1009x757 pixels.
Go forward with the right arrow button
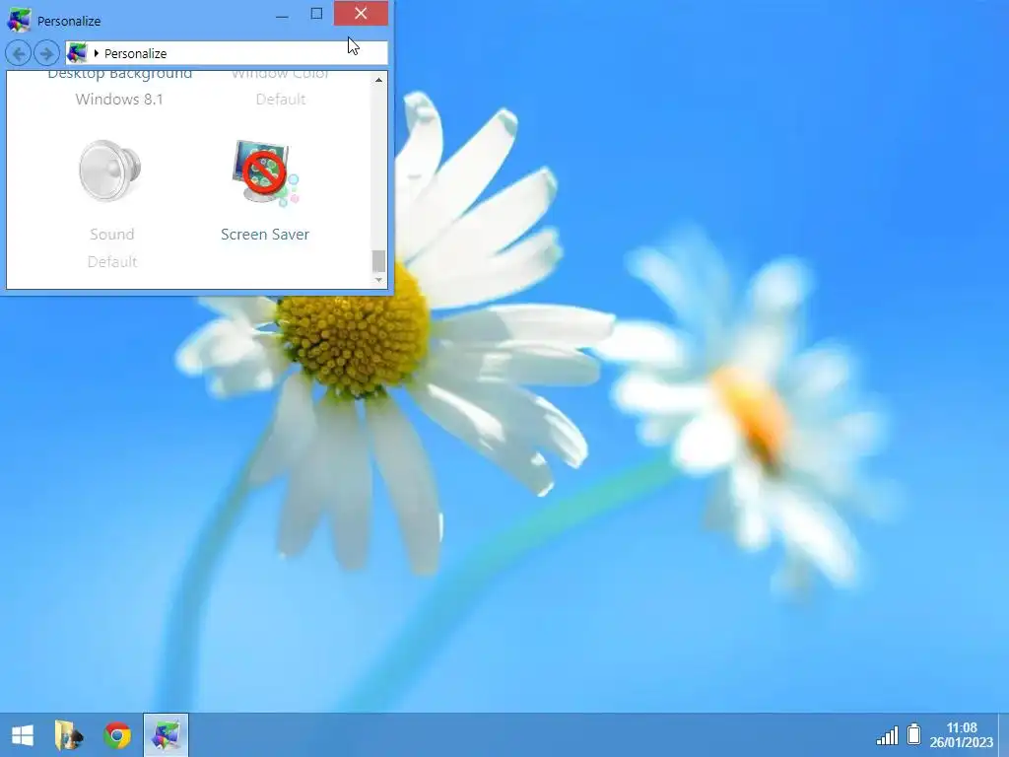point(46,53)
